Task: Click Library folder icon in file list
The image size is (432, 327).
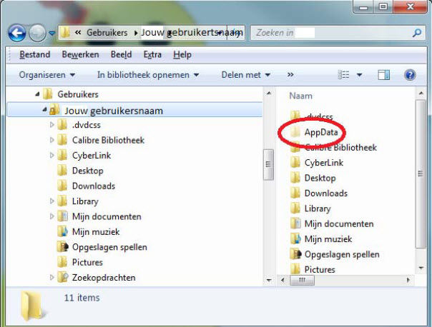Action: click(295, 208)
